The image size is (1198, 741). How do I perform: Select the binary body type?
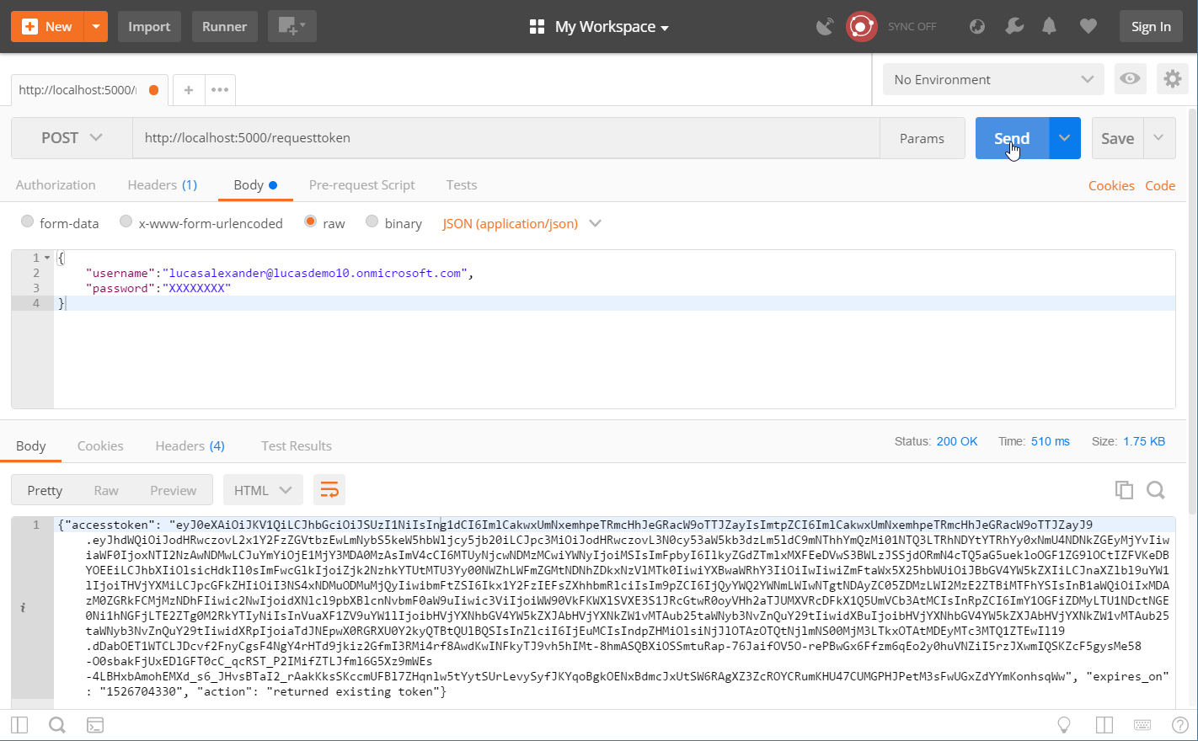point(393,223)
